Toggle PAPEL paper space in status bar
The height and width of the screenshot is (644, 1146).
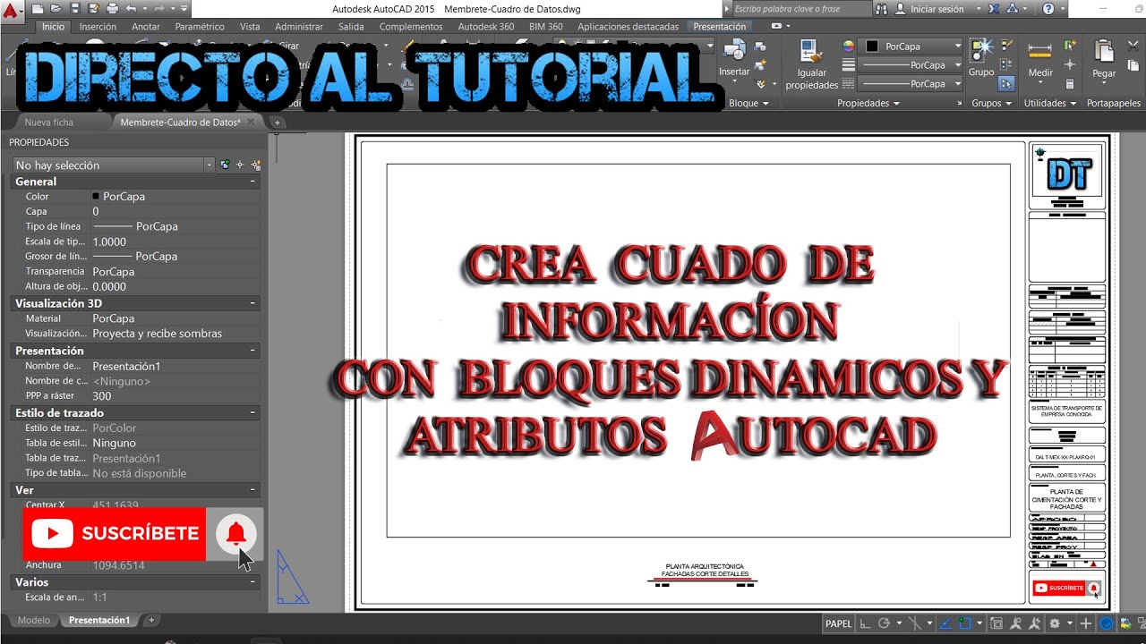pyautogui.click(x=838, y=623)
